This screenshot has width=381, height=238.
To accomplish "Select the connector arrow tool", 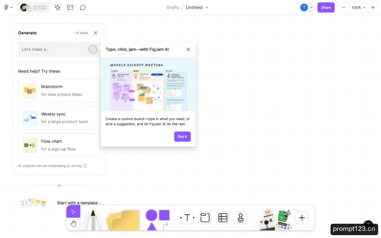I will (165, 226).
